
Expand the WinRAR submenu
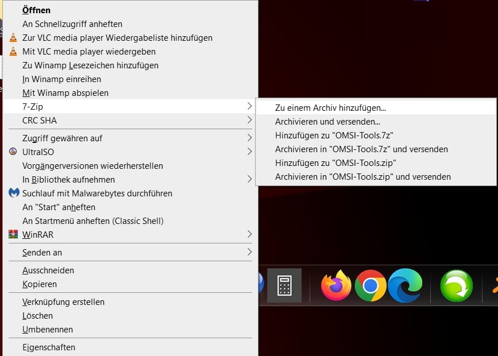[249, 234]
